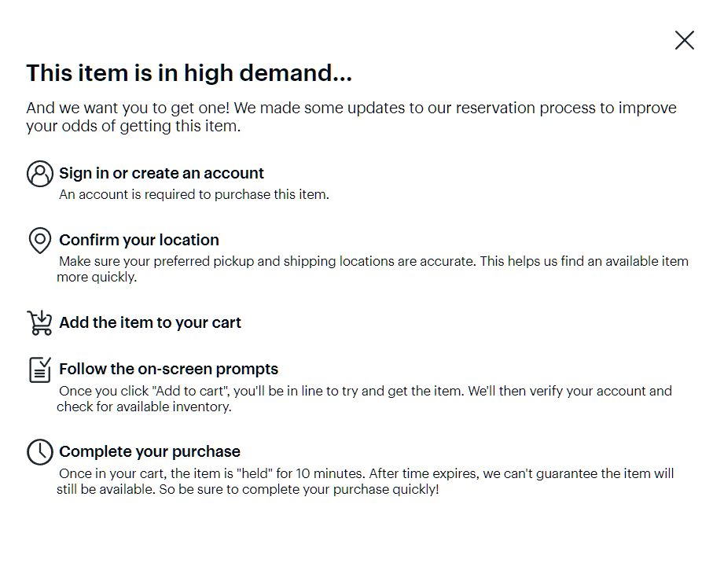Click the "check for available inventory" text

(x=144, y=407)
